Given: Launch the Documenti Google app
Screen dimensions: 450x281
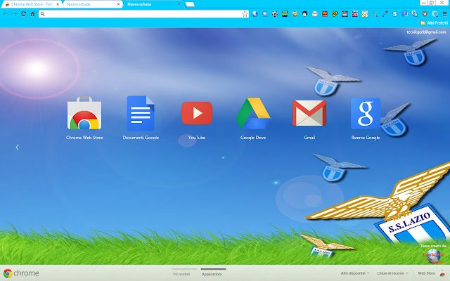Looking at the screenshot, I should (x=141, y=114).
